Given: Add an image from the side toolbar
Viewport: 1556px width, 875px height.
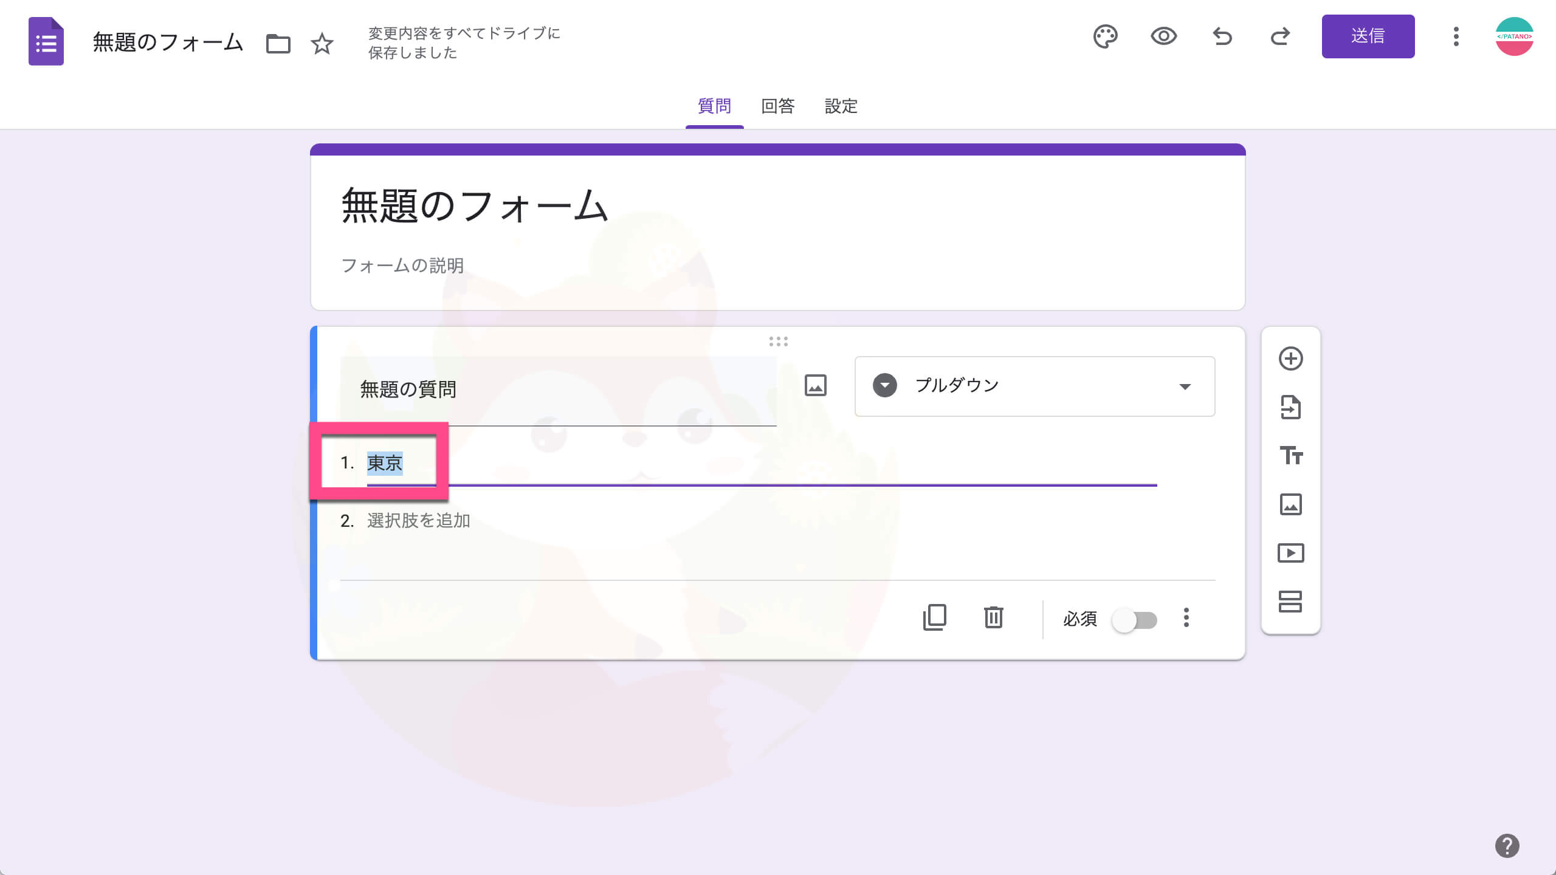Looking at the screenshot, I should click(x=1291, y=504).
